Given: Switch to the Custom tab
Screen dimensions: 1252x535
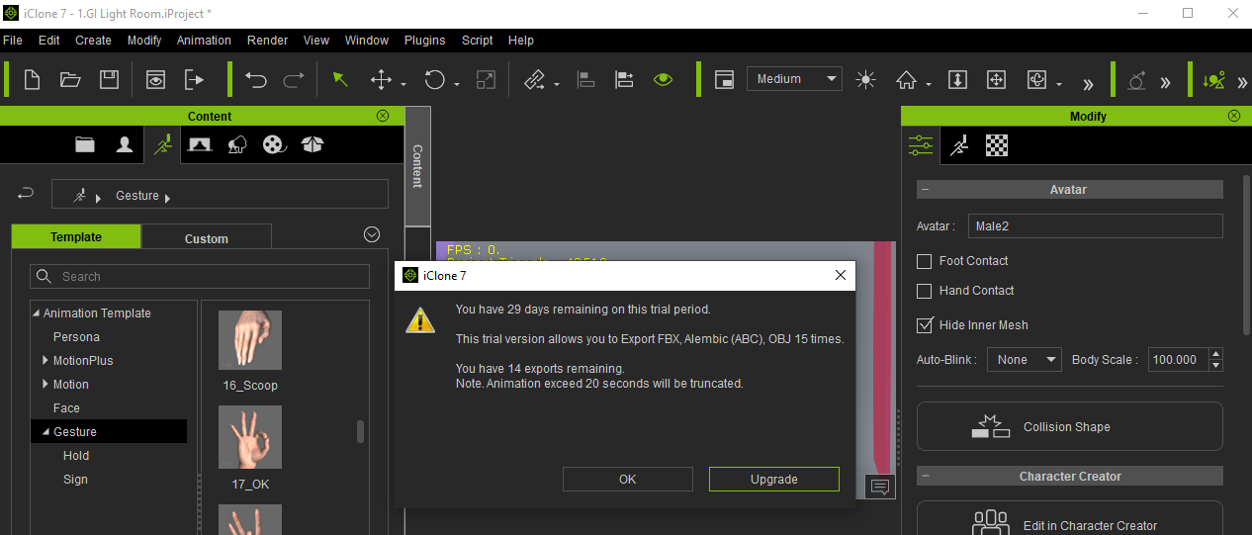Looking at the screenshot, I should [x=207, y=238].
